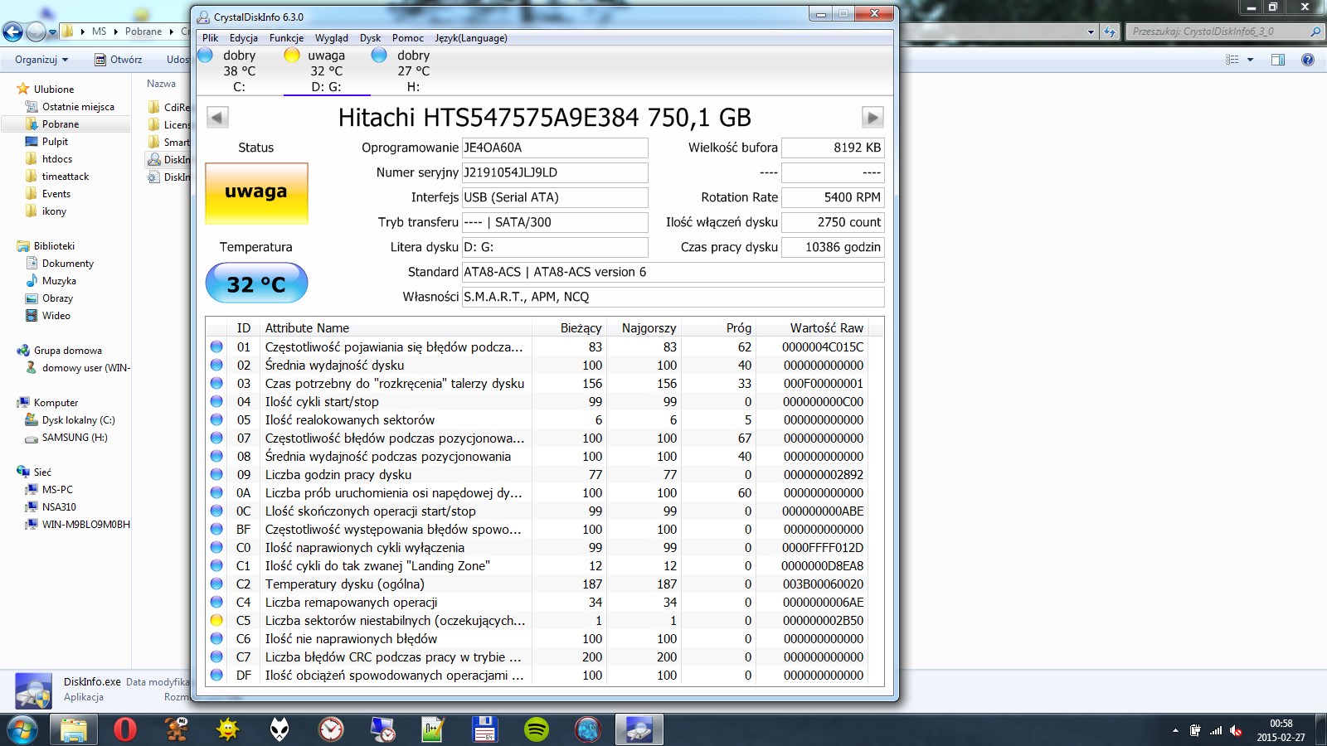Open Windows Explorer from the taskbar

74,729
